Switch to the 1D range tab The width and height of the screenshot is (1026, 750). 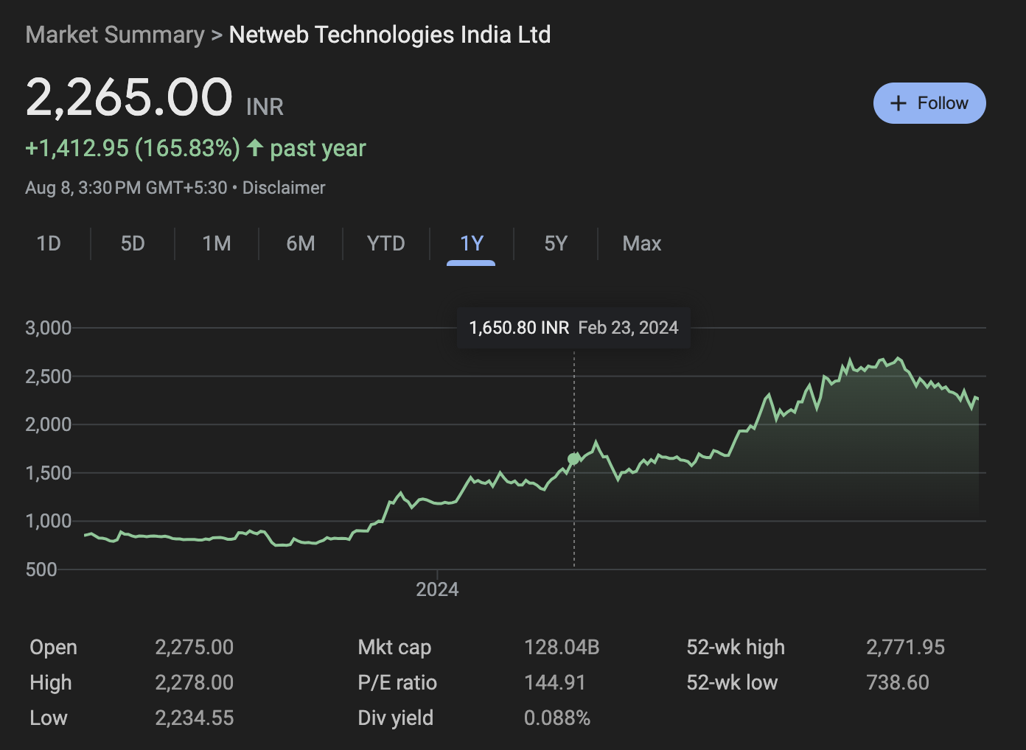(49, 243)
